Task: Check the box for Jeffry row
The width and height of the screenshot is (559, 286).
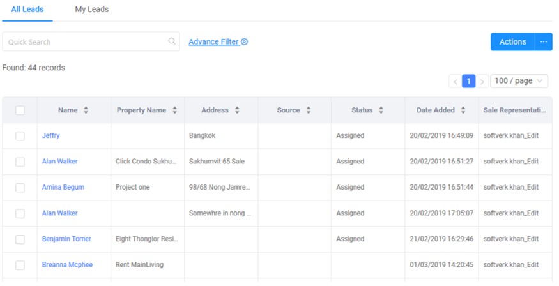Action: 20,136
